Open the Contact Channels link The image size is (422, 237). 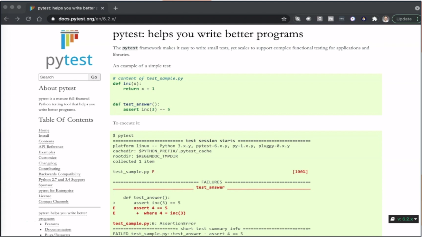pos(54,201)
